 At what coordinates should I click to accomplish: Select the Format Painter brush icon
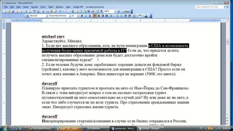pyautogui.click(x=55, y=11)
